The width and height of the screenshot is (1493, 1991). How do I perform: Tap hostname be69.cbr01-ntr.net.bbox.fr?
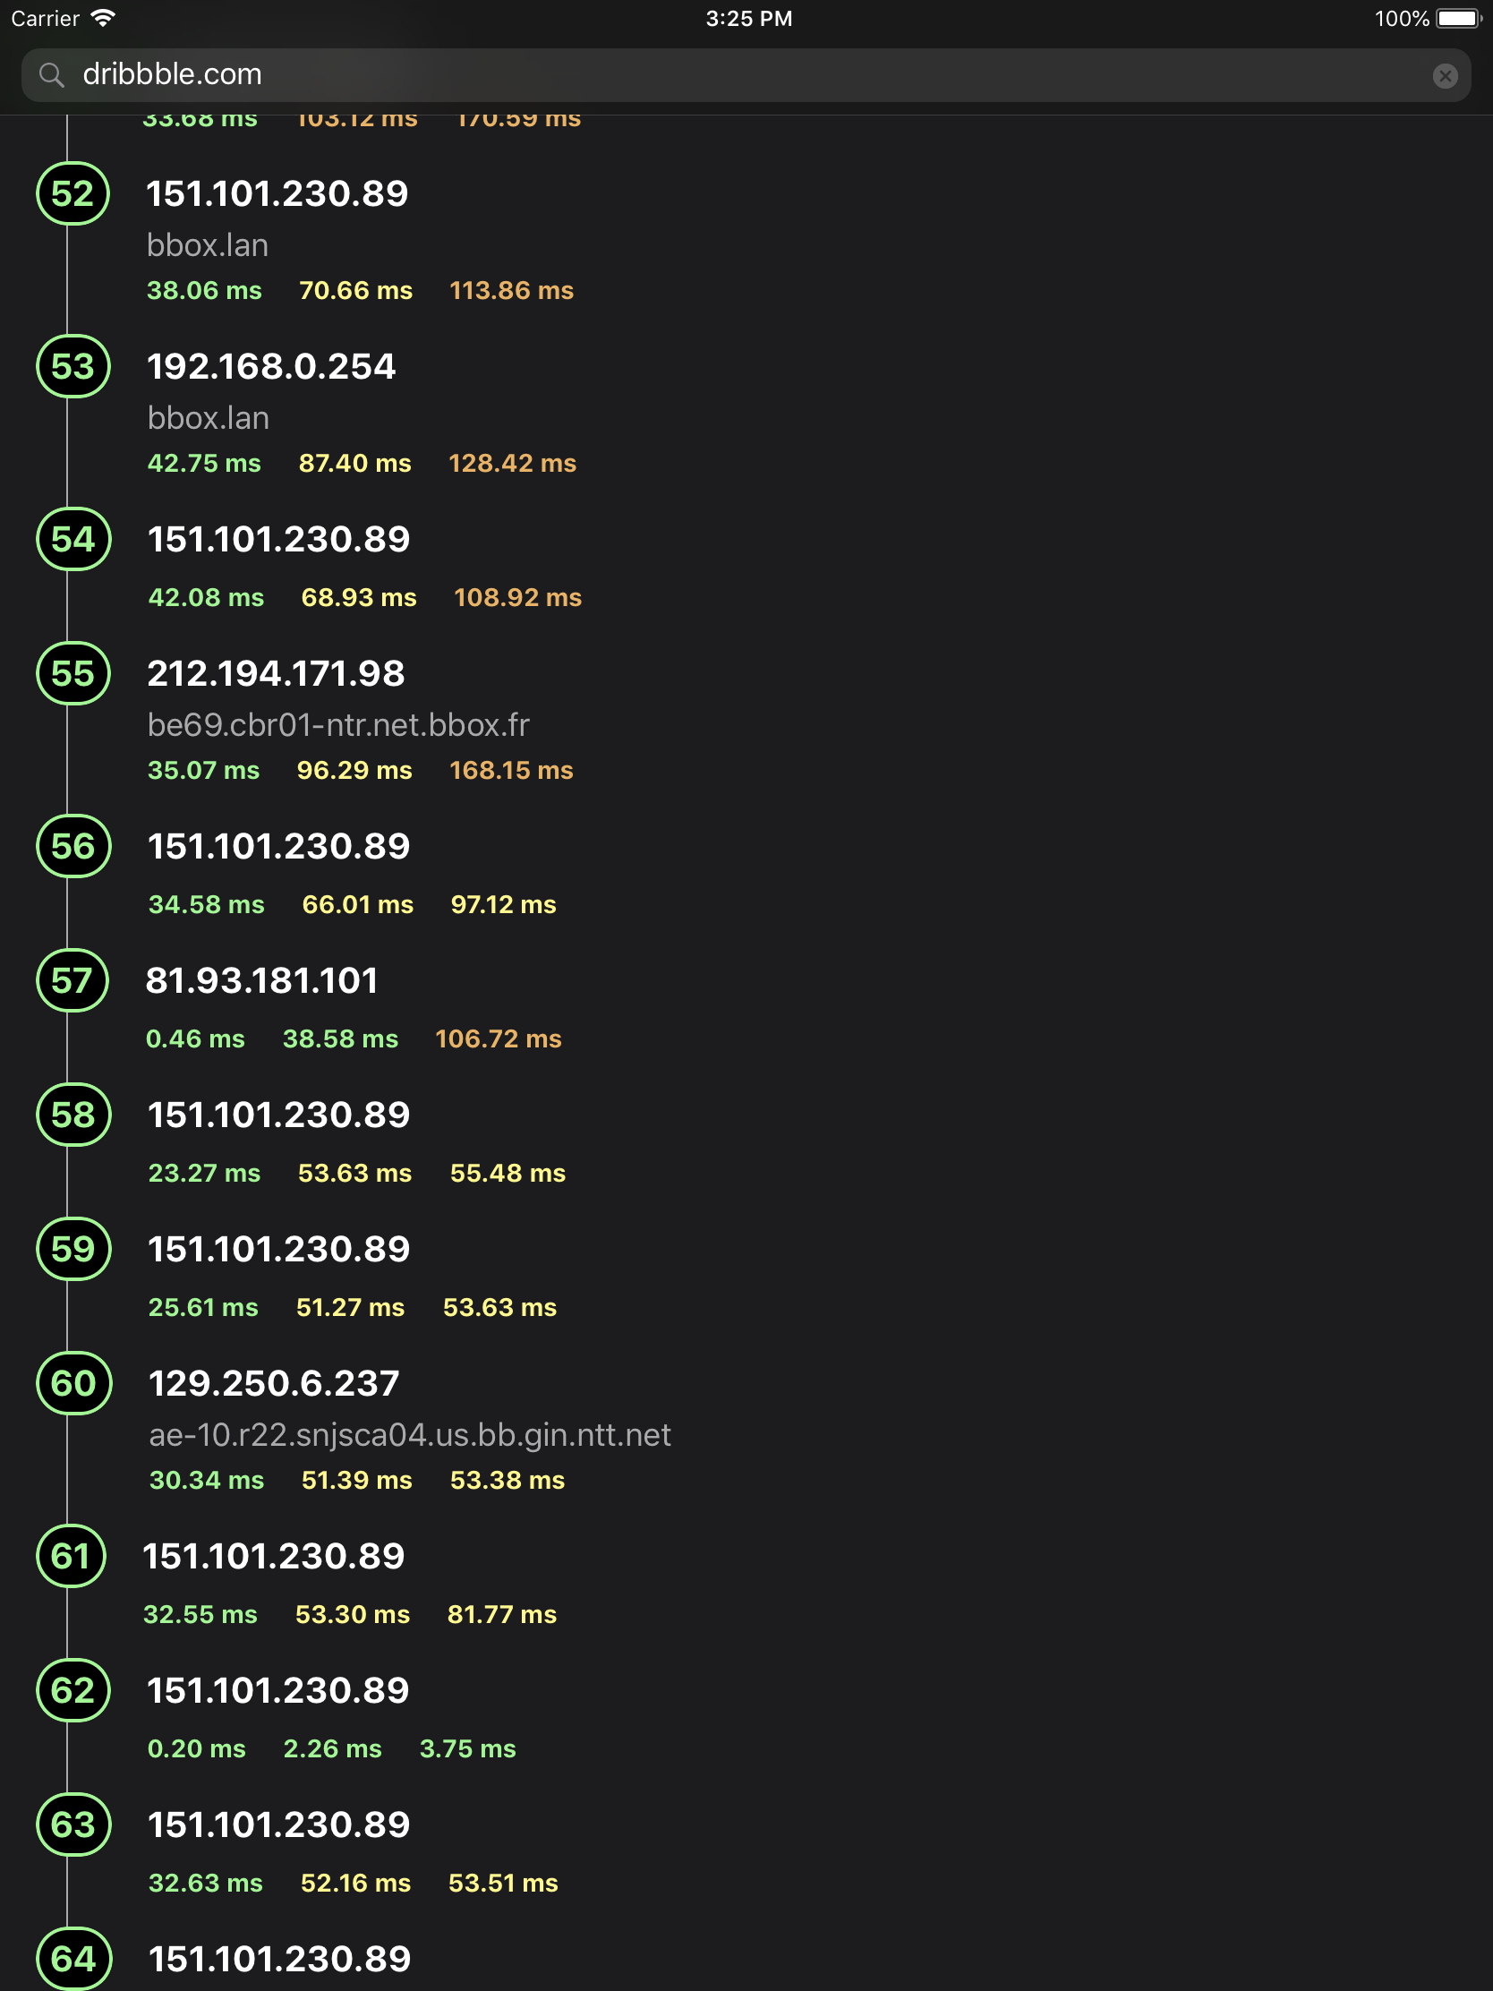tap(339, 723)
